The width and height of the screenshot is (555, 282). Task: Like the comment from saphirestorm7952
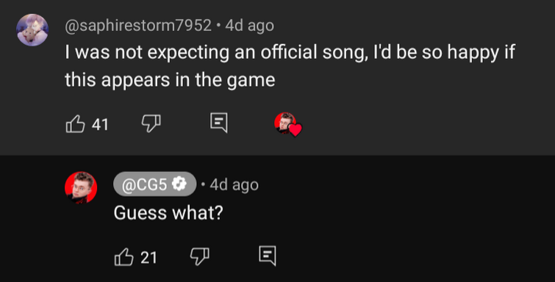76,124
